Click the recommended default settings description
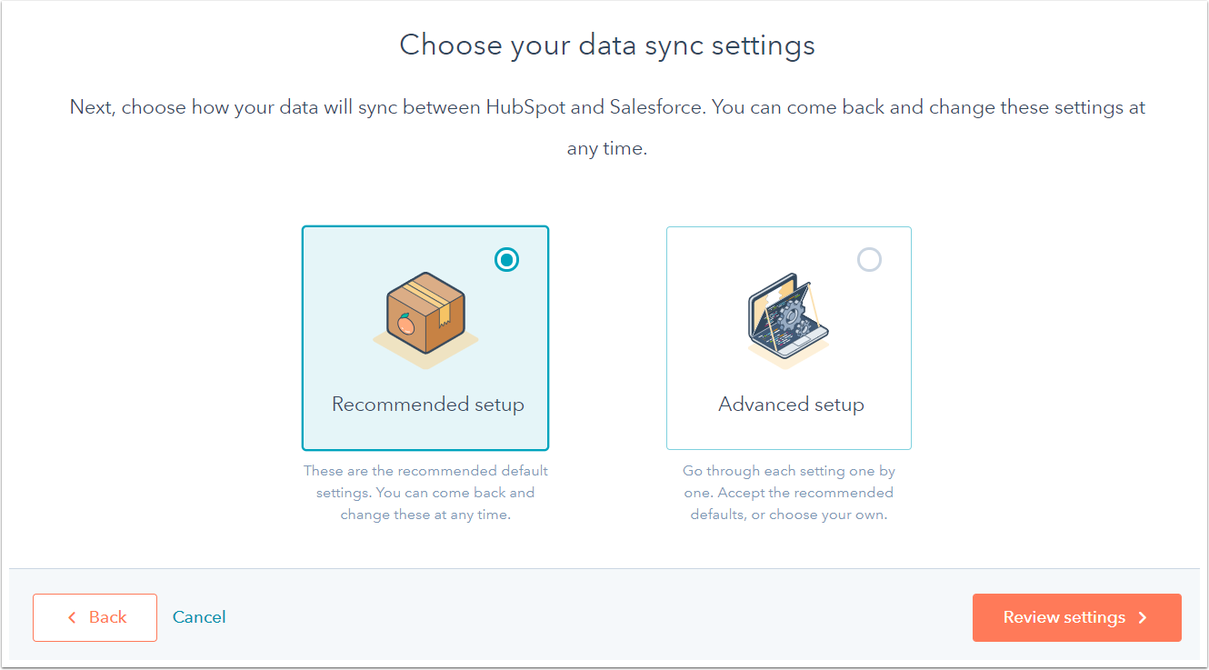The image size is (1209, 670). (425, 493)
